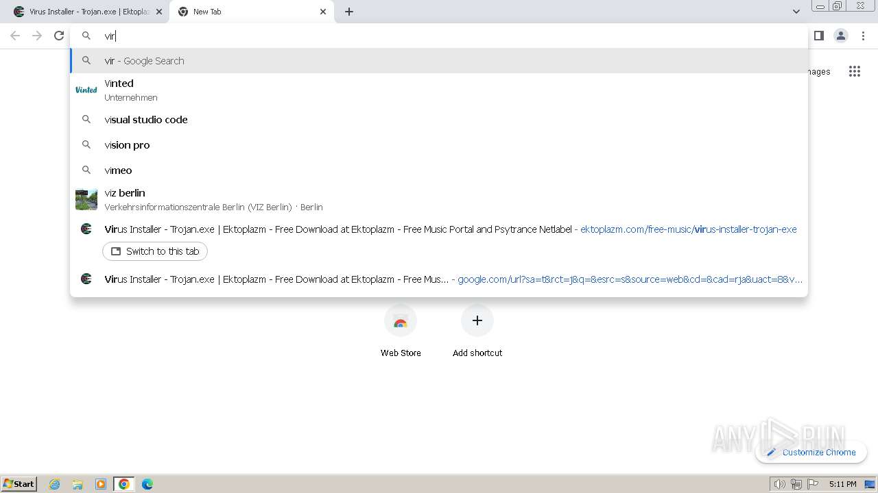Screen dimensions: 878x493
Task: Open the Windows Start menu
Action: [x=19, y=483]
